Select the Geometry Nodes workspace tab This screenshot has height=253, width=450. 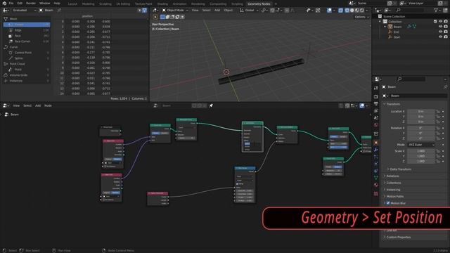pyautogui.click(x=259, y=4)
